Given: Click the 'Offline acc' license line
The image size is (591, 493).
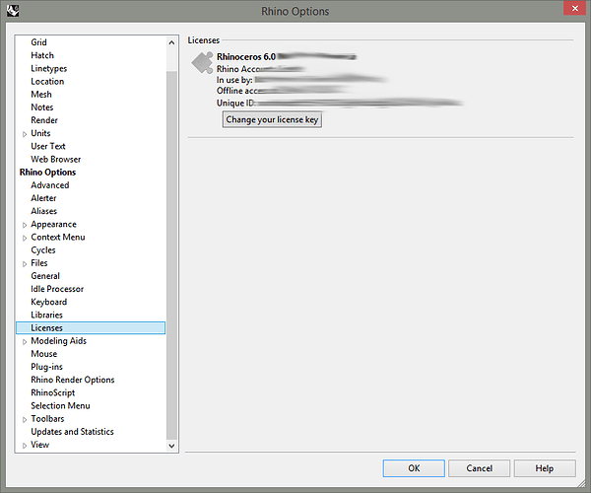Looking at the screenshot, I should coord(237,91).
